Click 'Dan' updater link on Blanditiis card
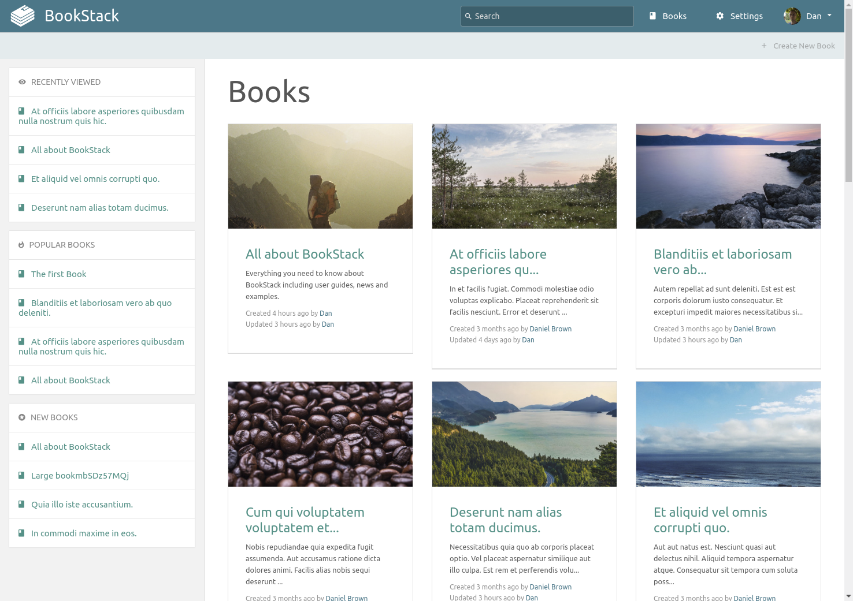Image resolution: width=853 pixels, height=601 pixels. pos(736,340)
